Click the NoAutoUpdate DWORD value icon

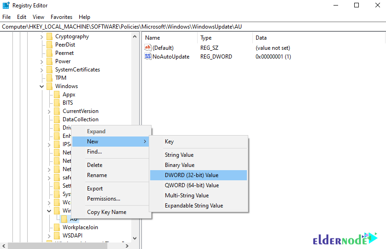pyautogui.click(x=148, y=56)
